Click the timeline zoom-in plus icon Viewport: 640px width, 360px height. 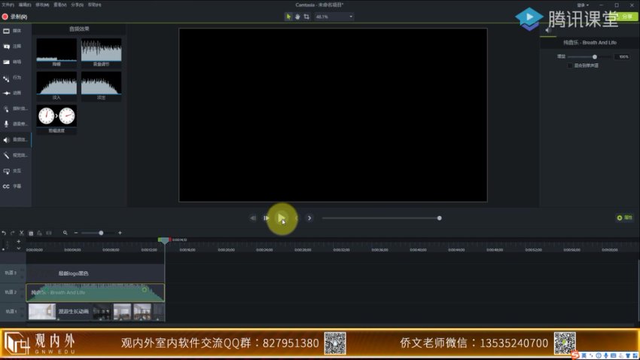pyautogui.click(x=120, y=233)
